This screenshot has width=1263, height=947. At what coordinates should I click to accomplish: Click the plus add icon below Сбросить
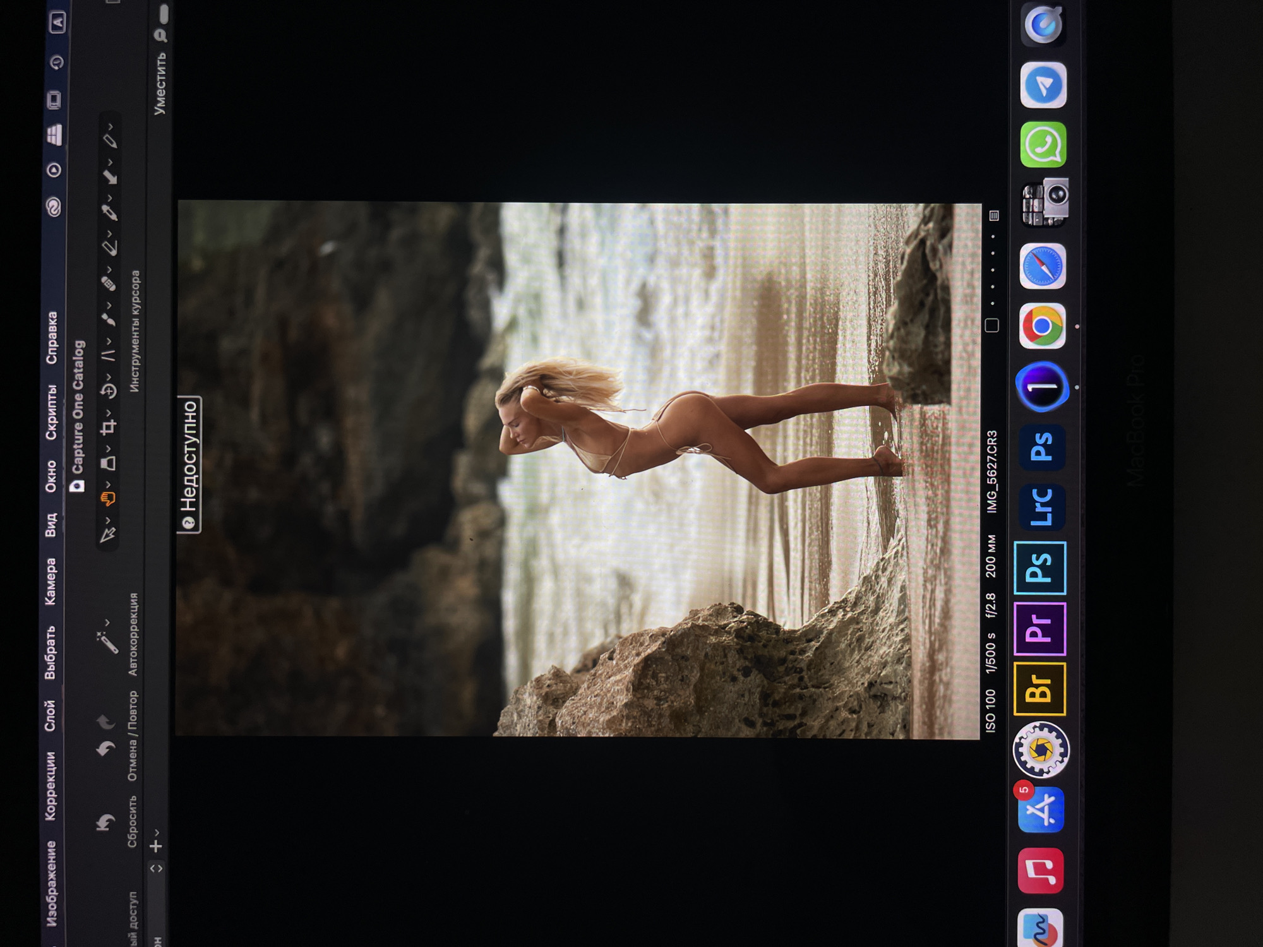[156, 846]
